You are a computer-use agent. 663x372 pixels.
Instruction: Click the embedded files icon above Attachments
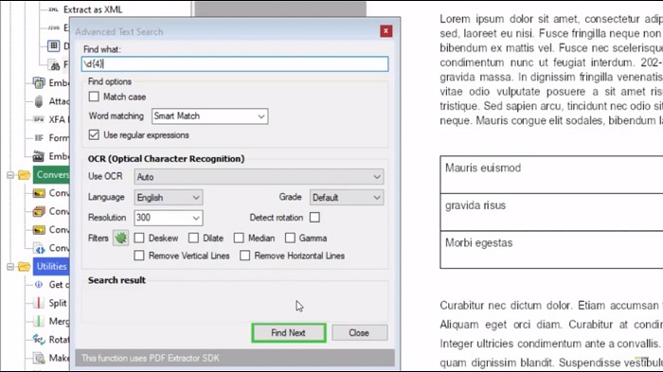tap(39, 82)
